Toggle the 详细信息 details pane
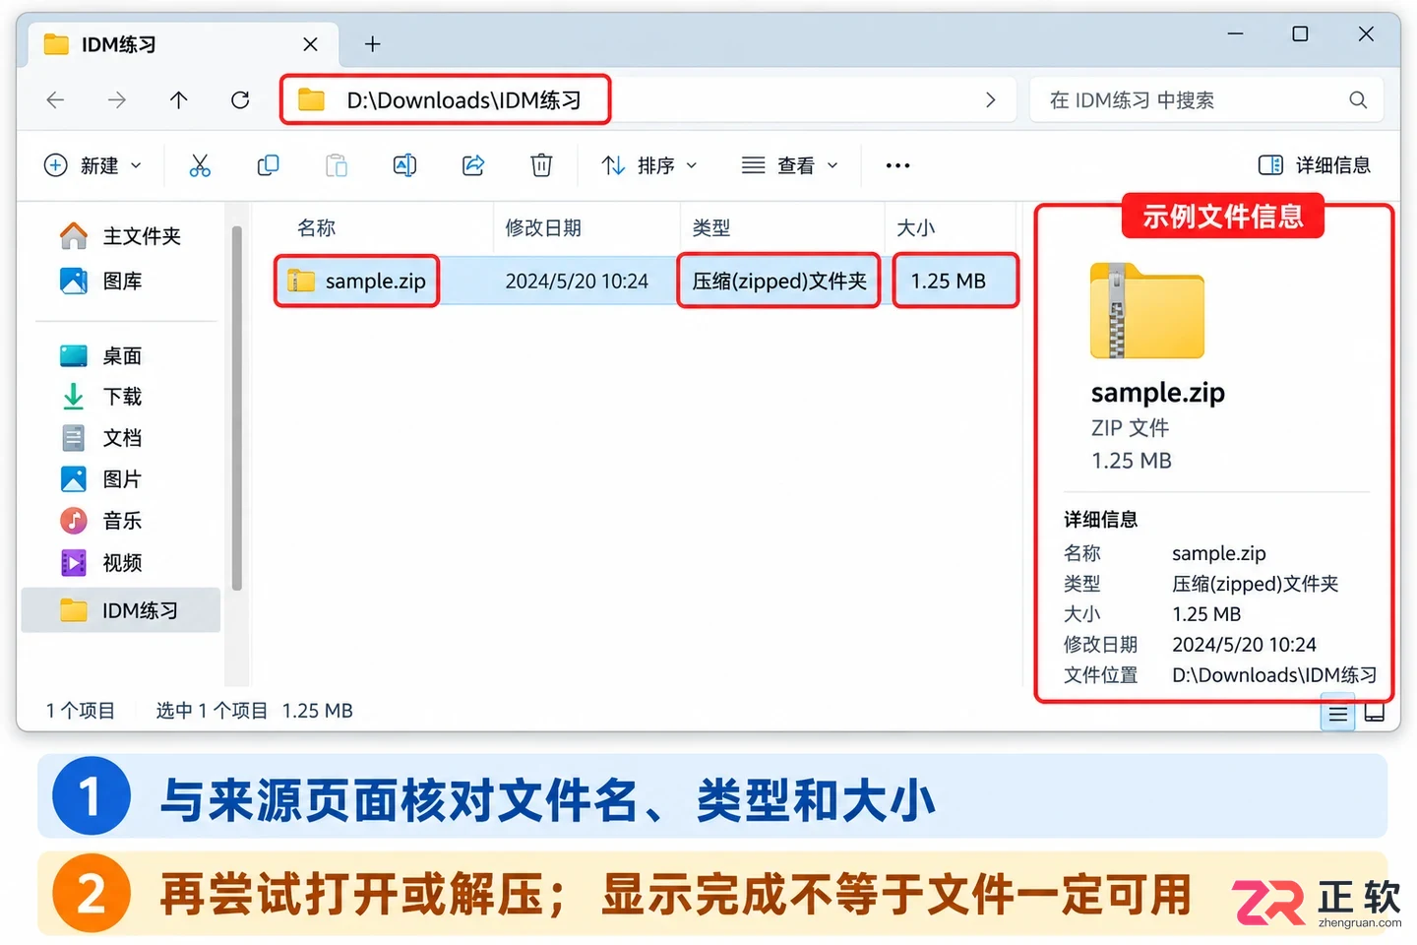Image resolution: width=1417 pixels, height=945 pixels. (x=1314, y=165)
